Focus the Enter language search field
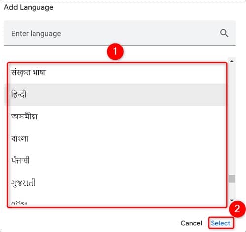246x232 pixels. tap(120, 33)
